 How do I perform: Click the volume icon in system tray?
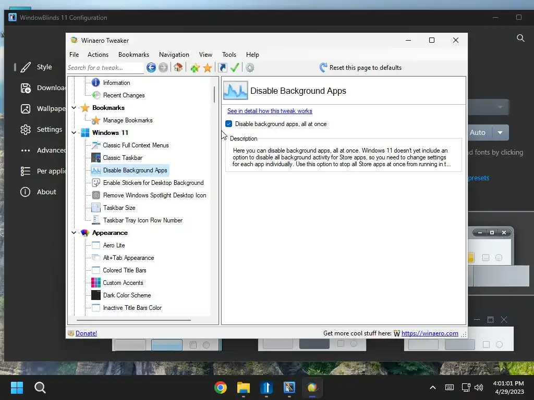pos(479,387)
